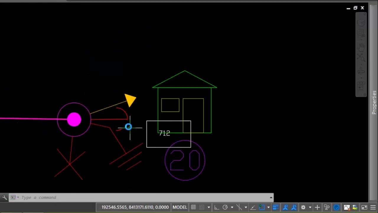Click the annotation monitor plus icon
The width and height of the screenshot is (378, 213).
(317, 207)
